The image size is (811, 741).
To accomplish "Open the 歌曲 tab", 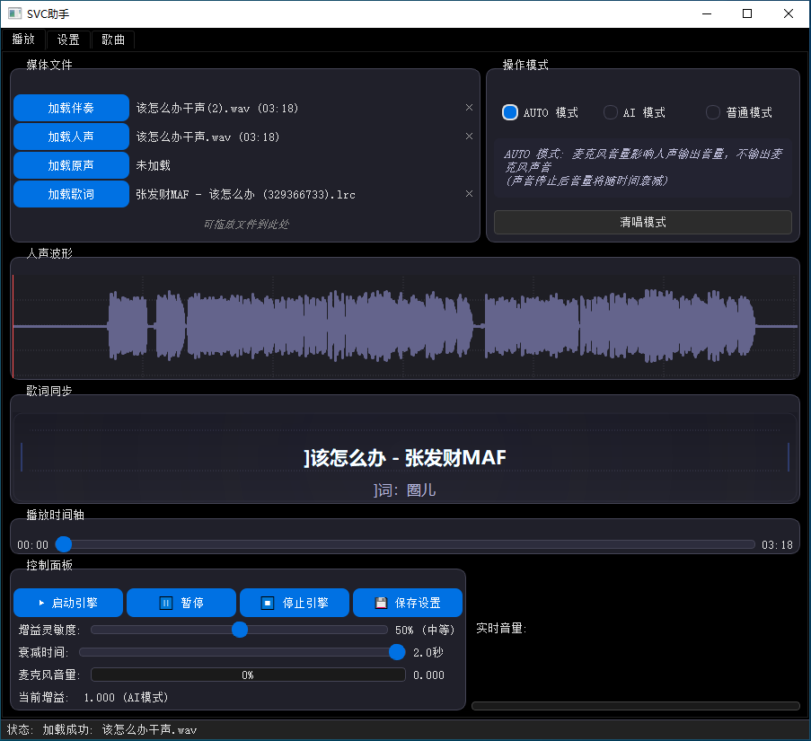I will click(x=113, y=40).
